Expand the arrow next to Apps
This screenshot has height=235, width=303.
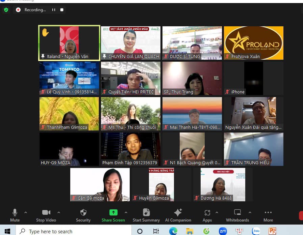(x=217, y=212)
